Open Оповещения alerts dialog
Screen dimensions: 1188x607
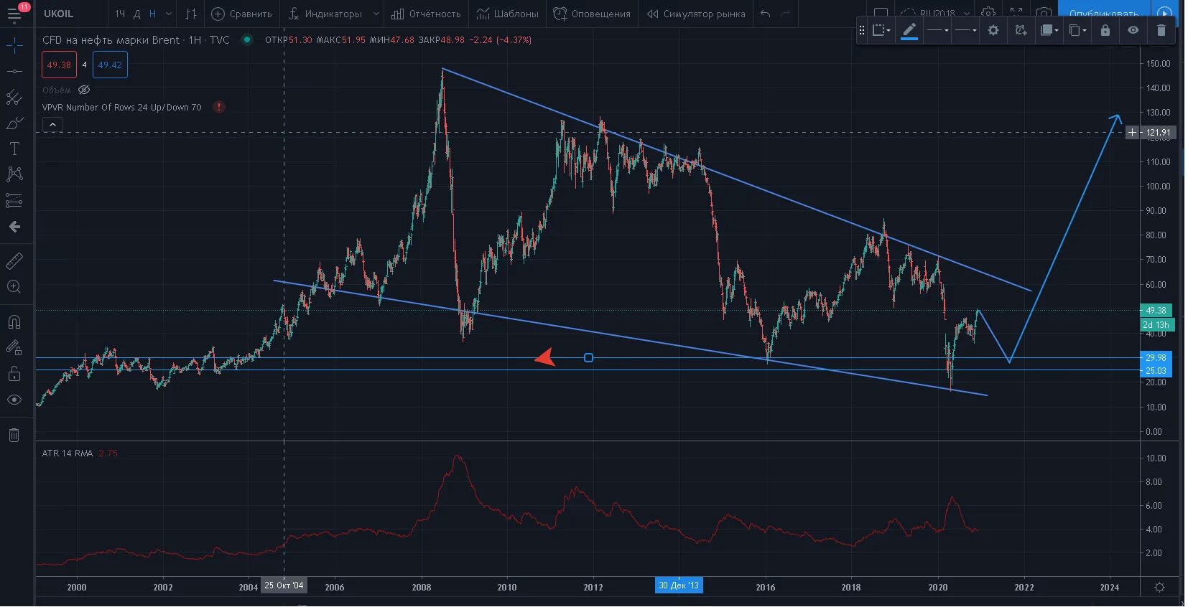(593, 14)
